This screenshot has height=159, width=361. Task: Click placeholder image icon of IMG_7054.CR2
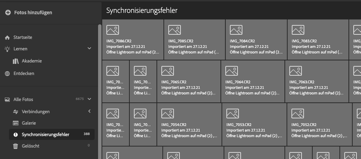click(x=168, y=114)
